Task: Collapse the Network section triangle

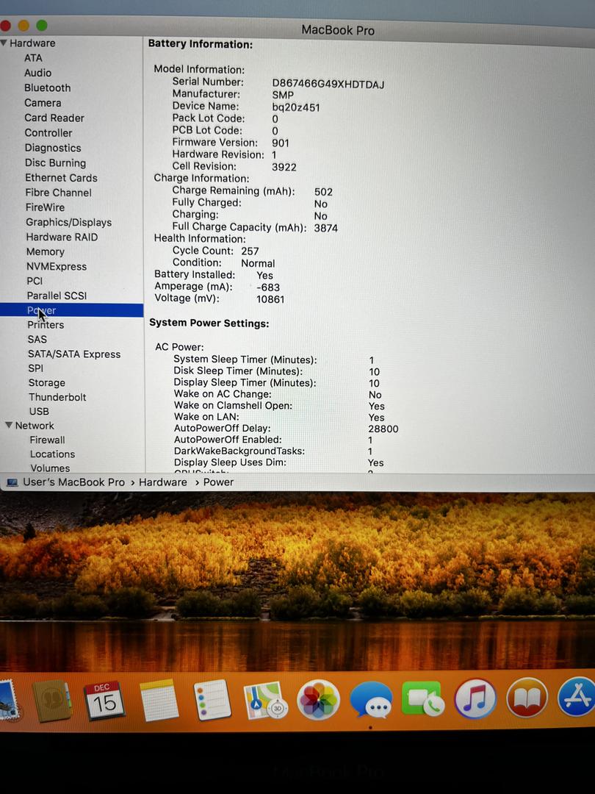Action: [9, 426]
